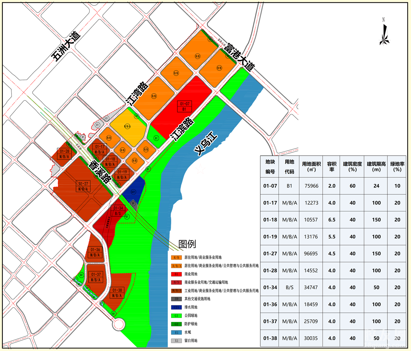The width and height of the screenshot is (411, 351).
Task: Select the X1 留白用地 legend swatch
Action: 176,340
